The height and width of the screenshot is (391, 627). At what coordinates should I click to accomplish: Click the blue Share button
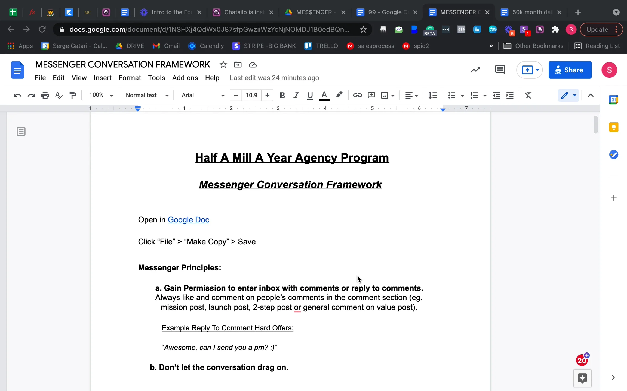[x=570, y=70]
